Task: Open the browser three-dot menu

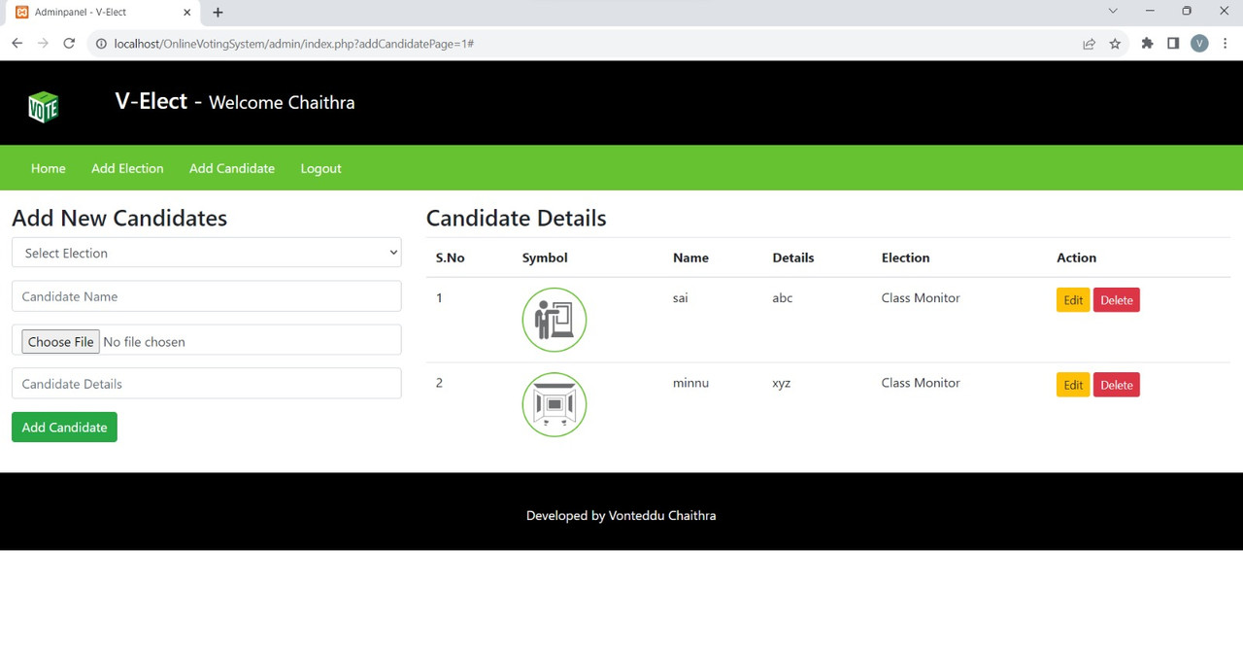Action: tap(1226, 44)
